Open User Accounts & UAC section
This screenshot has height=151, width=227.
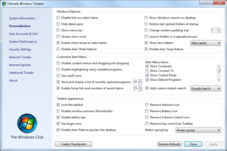(x=24, y=34)
